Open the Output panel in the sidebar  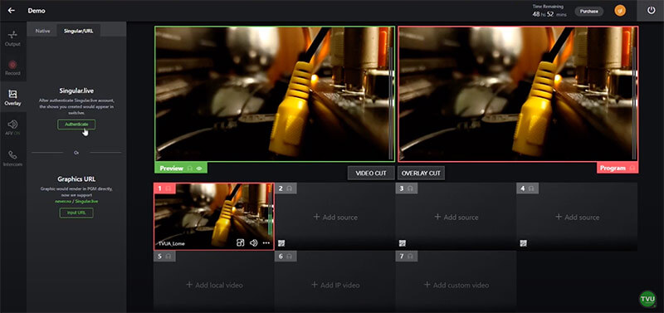point(12,37)
